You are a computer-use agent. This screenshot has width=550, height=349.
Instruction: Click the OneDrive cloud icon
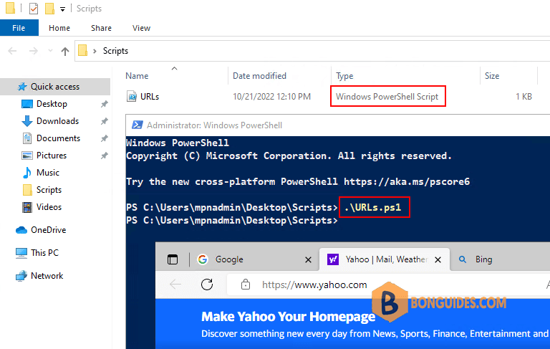(21, 230)
